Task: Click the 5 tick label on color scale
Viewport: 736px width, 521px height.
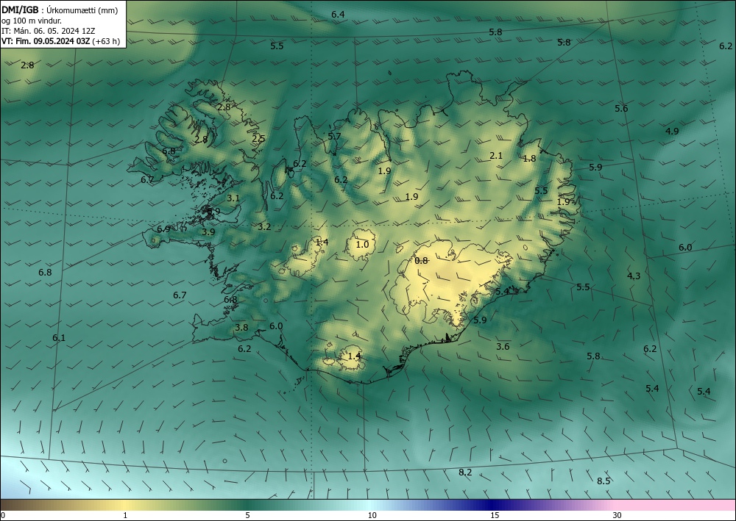Action: 247,515
